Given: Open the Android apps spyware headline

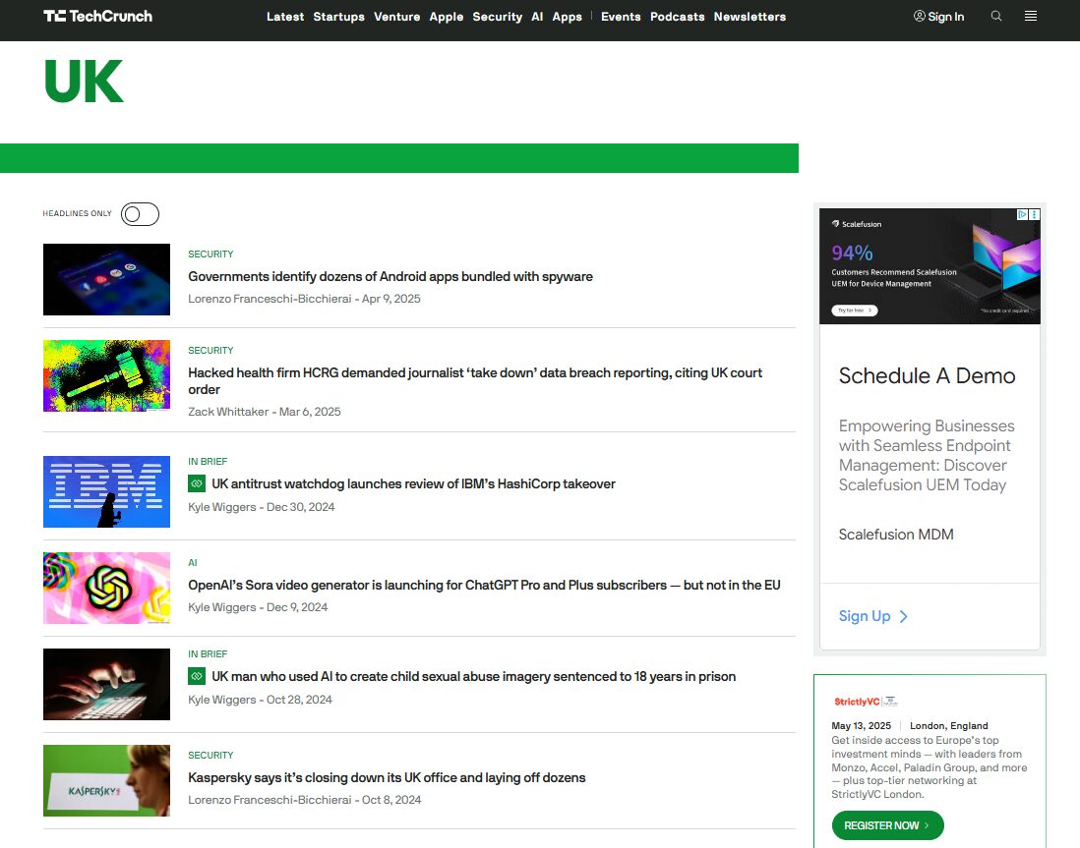Looking at the screenshot, I should pyautogui.click(x=390, y=277).
